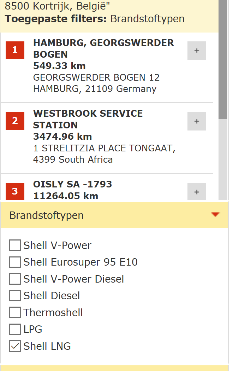This screenshot has height=371, width=233.
Task: Click the Georgswerder Bogen 12 address text
Action: tap(96, 77)
